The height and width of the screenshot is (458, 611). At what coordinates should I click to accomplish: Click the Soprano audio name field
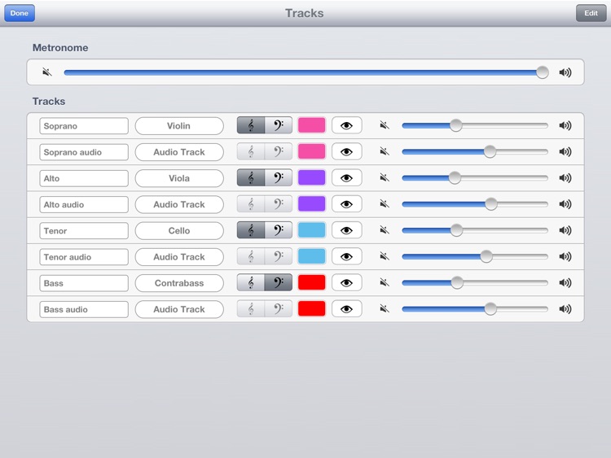84,152
